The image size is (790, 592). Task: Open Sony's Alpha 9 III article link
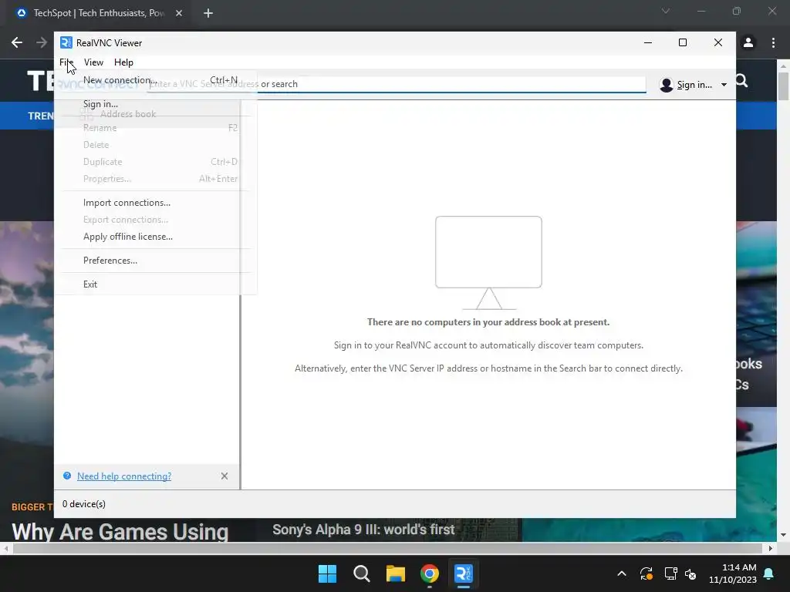click(363, 530)
